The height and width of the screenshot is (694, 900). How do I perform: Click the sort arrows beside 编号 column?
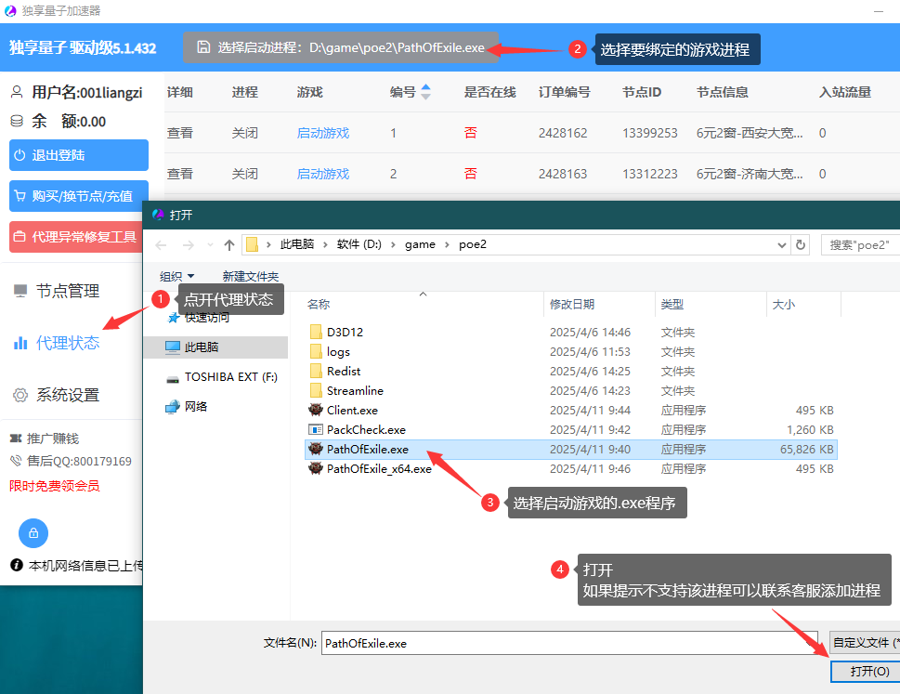pos(425,92)
